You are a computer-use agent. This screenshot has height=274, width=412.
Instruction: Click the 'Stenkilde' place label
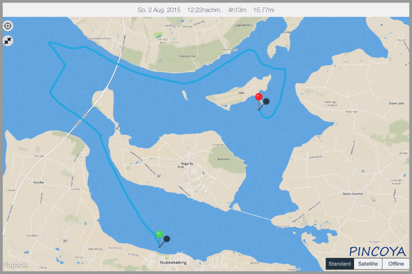tap(218, 145)
